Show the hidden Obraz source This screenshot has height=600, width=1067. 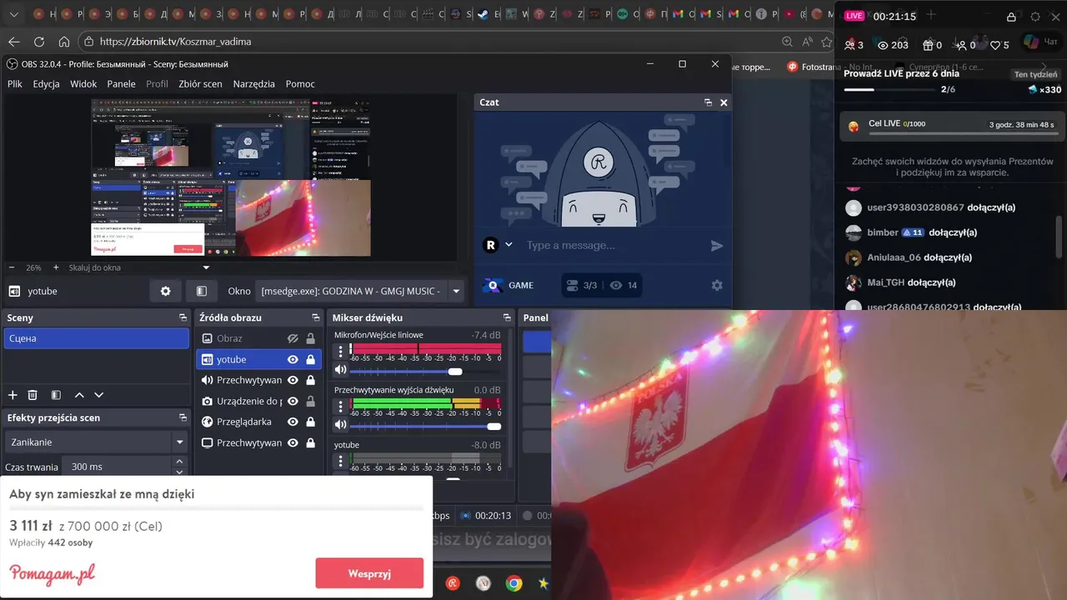click(x=293, y=338)
